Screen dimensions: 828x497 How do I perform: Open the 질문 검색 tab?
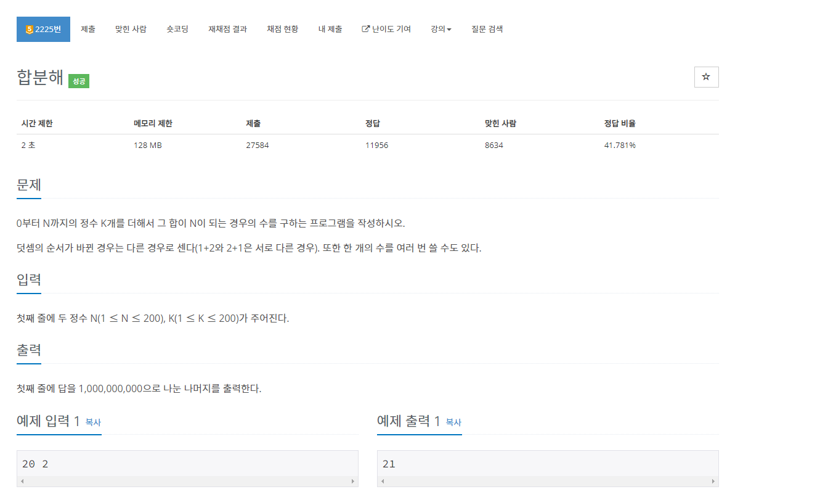pos(487,29)
